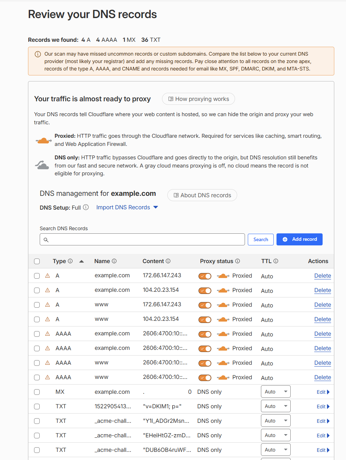Open the TTL Auto dropdown on the MX row

pos(276,392)
